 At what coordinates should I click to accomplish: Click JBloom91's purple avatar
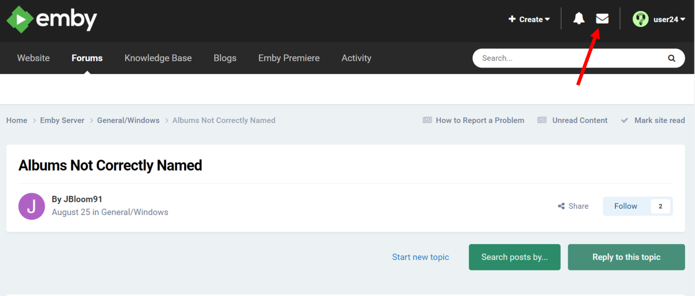point(31,206)
